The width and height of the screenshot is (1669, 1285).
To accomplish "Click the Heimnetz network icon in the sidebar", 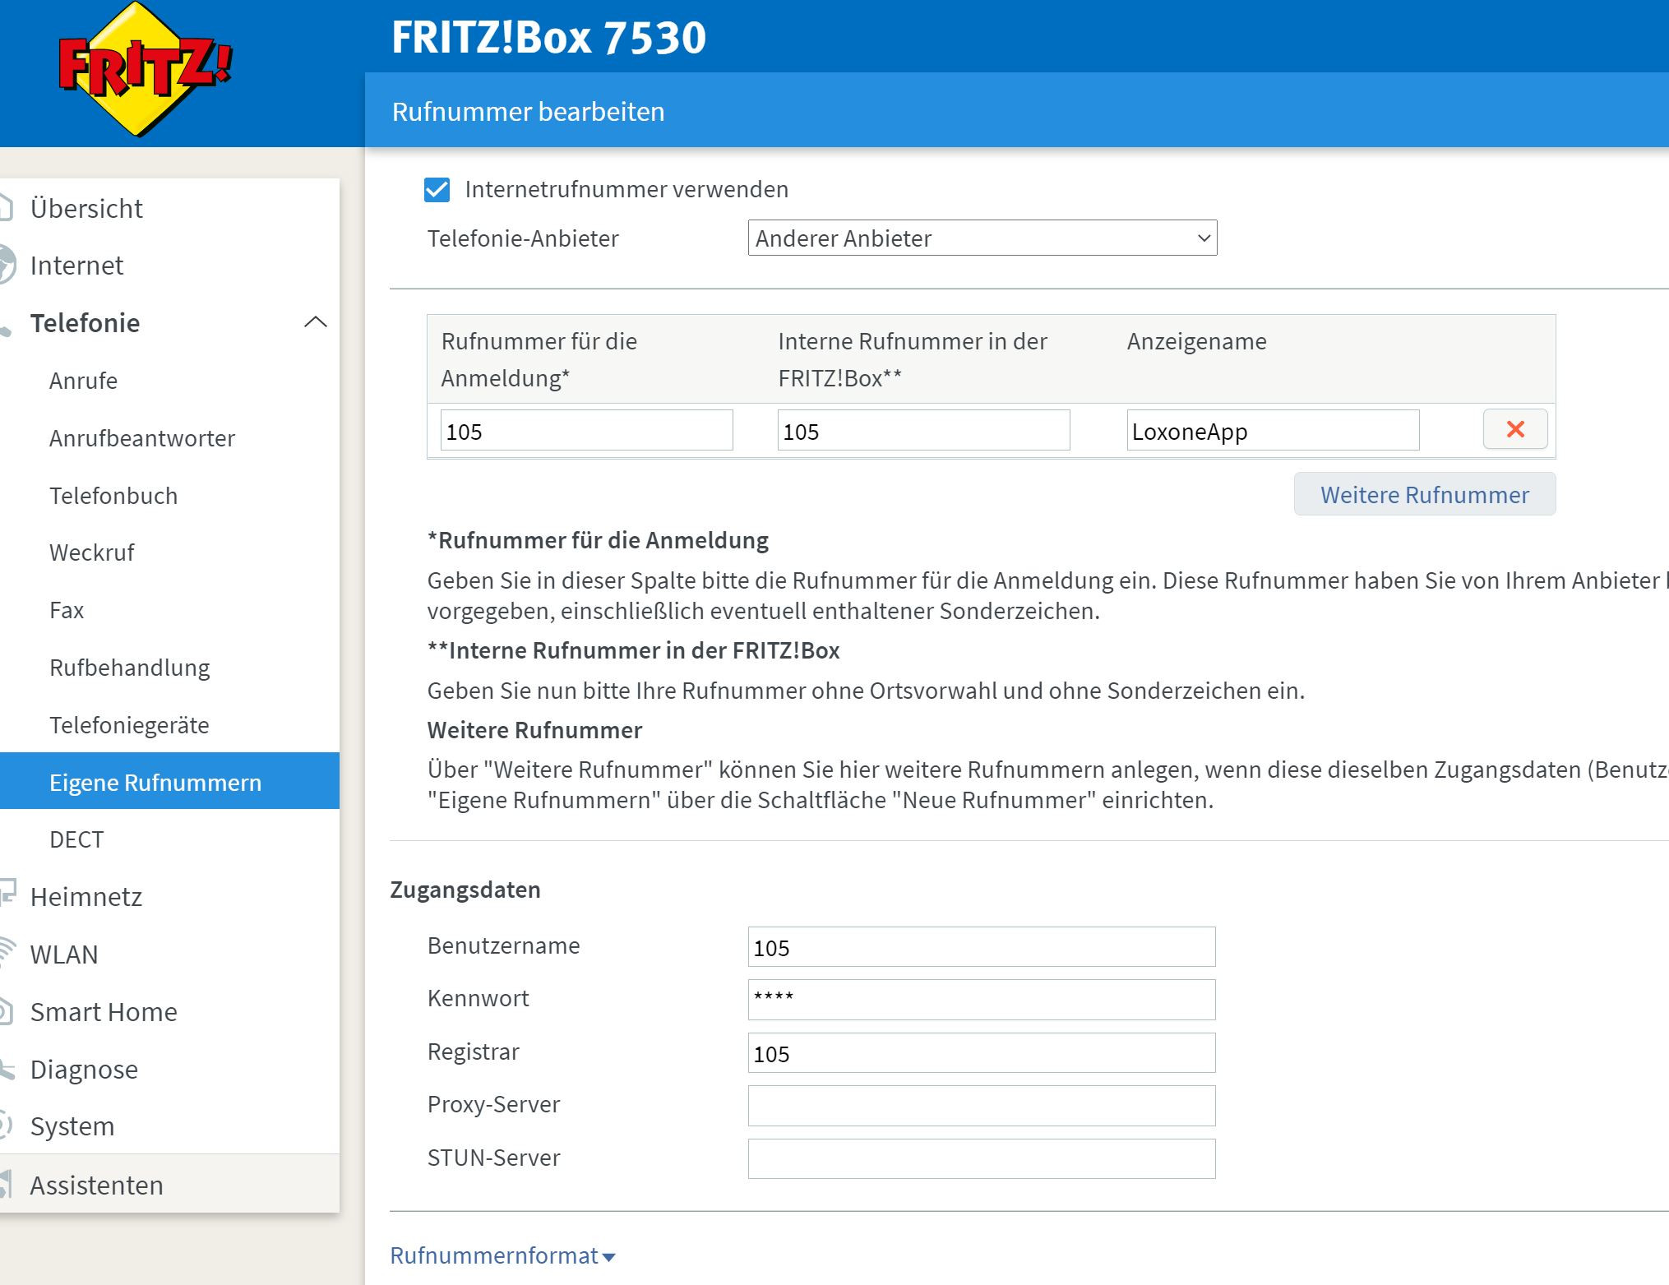I will (7, 895).
